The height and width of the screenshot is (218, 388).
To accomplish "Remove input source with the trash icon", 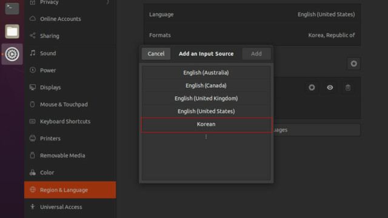I will [348, 87].
